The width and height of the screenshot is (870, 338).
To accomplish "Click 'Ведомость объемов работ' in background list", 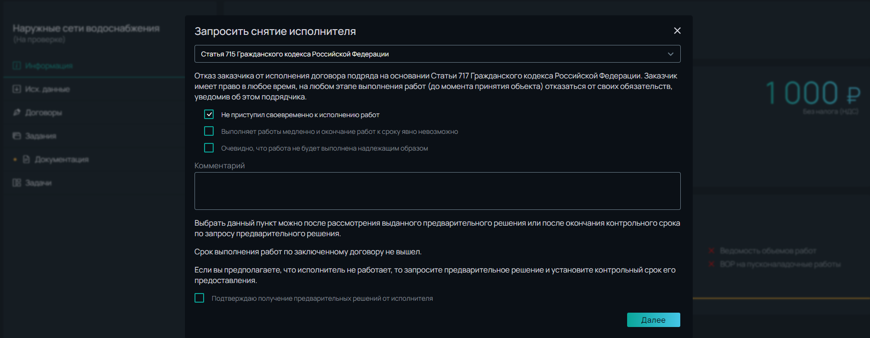I will (768, 251).
